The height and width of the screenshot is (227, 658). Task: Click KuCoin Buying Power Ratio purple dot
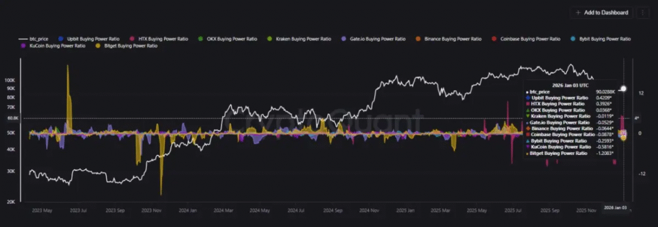pos(24,45)
